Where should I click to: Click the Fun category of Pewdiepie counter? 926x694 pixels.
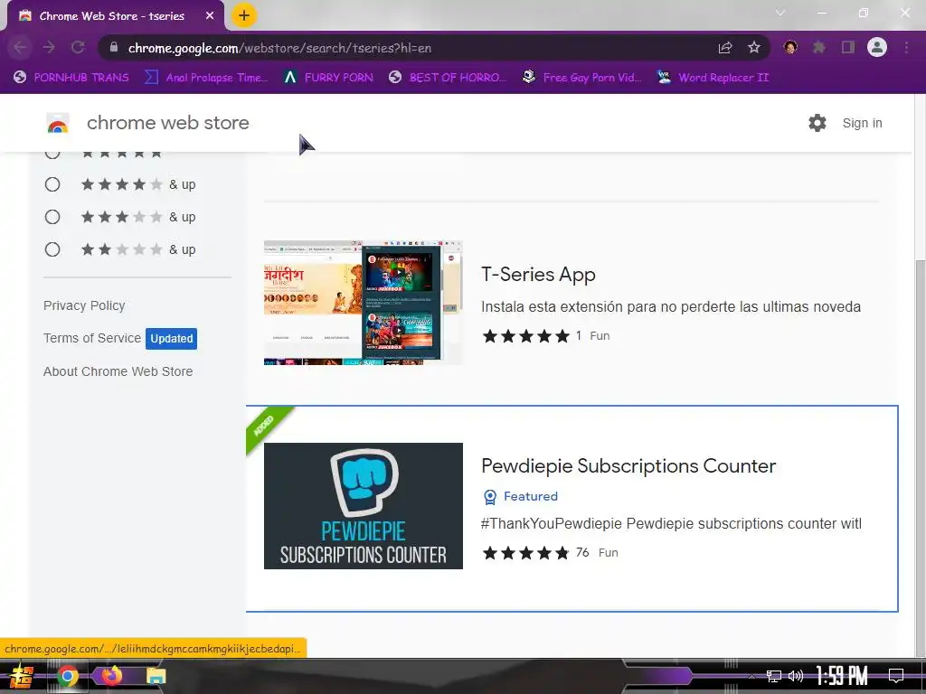[609, 553]
